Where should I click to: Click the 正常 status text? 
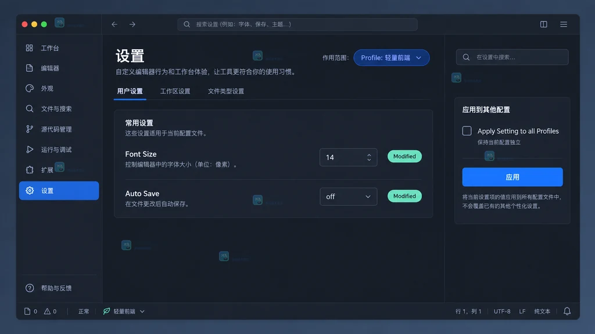point(84,311)
